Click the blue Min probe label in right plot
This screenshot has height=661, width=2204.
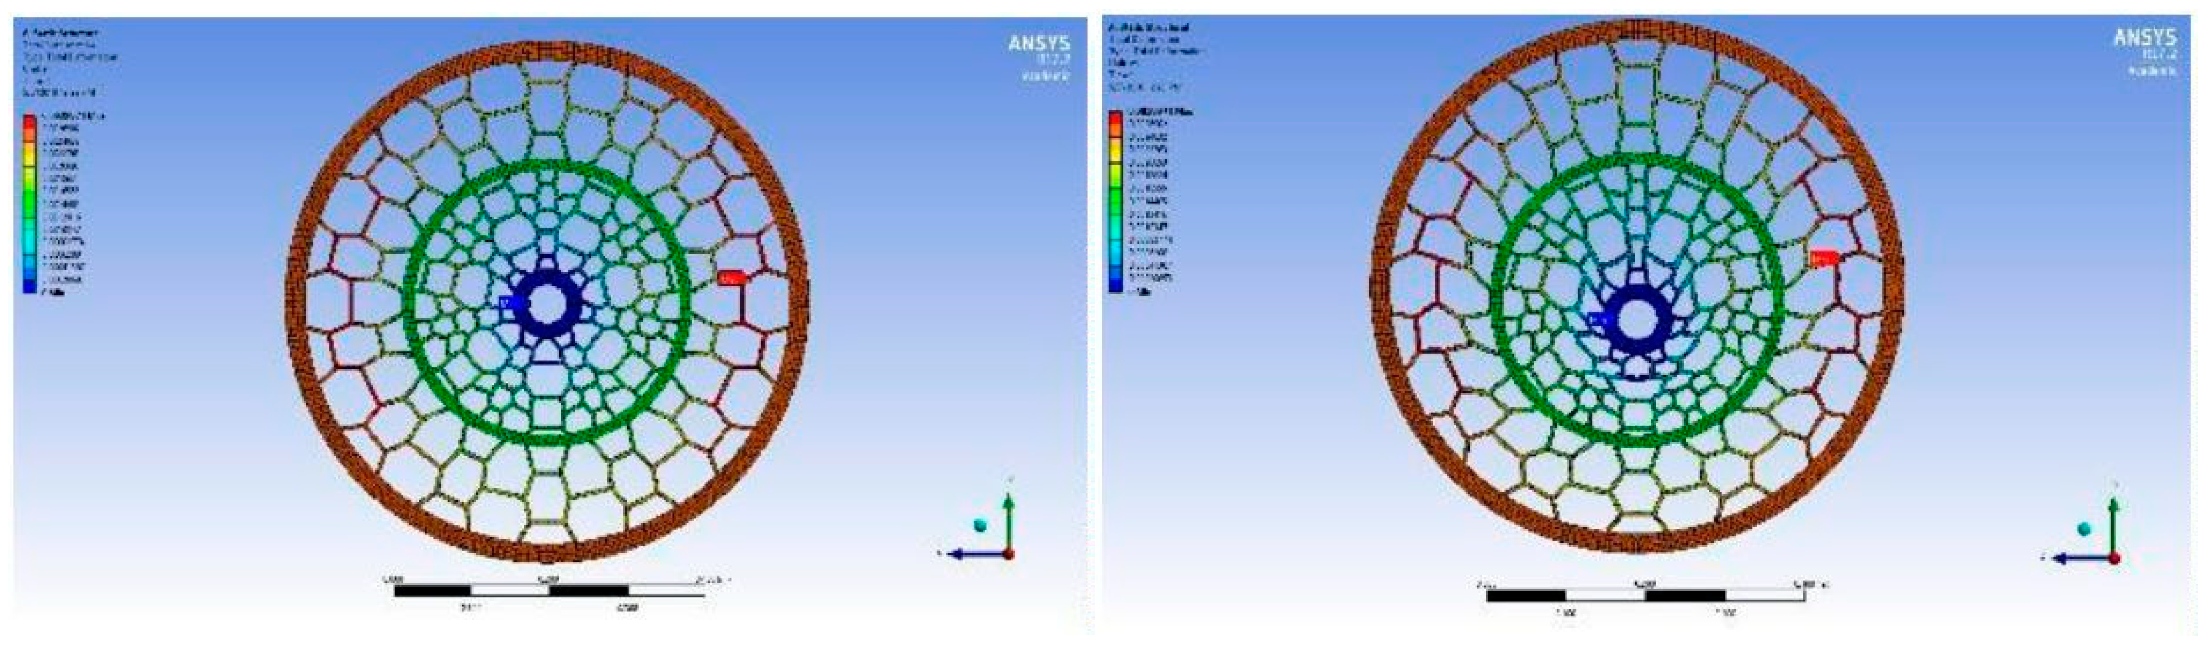coord(1600,318)
